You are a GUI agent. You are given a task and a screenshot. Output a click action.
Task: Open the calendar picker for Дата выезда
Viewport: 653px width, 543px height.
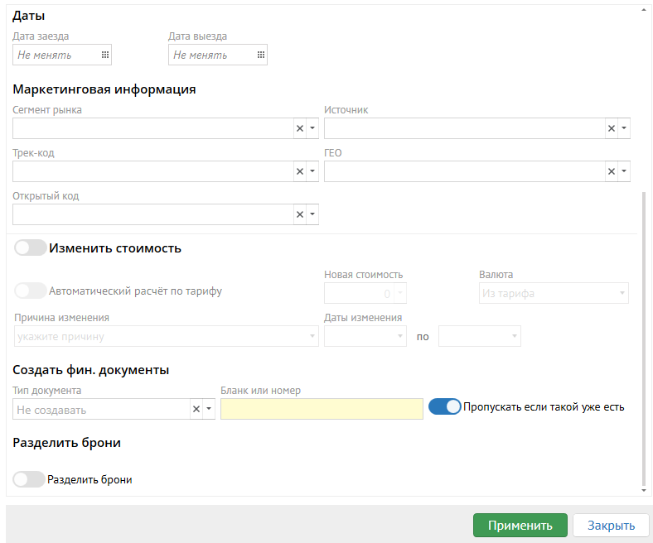click(x=260, y=55)
